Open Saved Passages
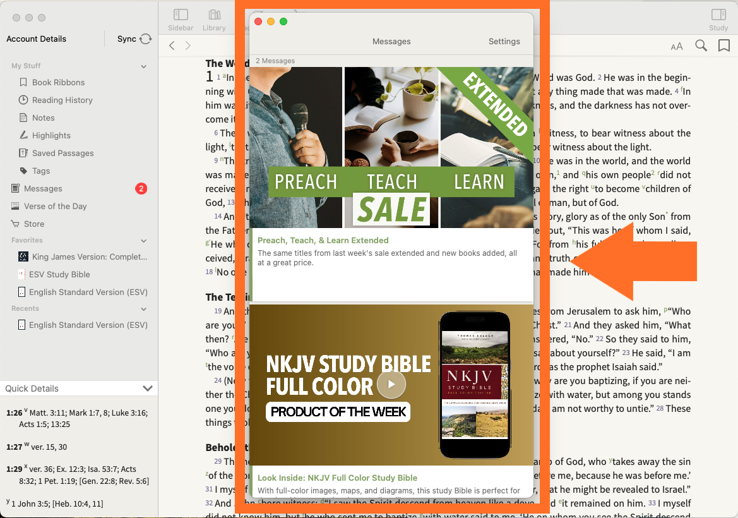 [62, 153]
